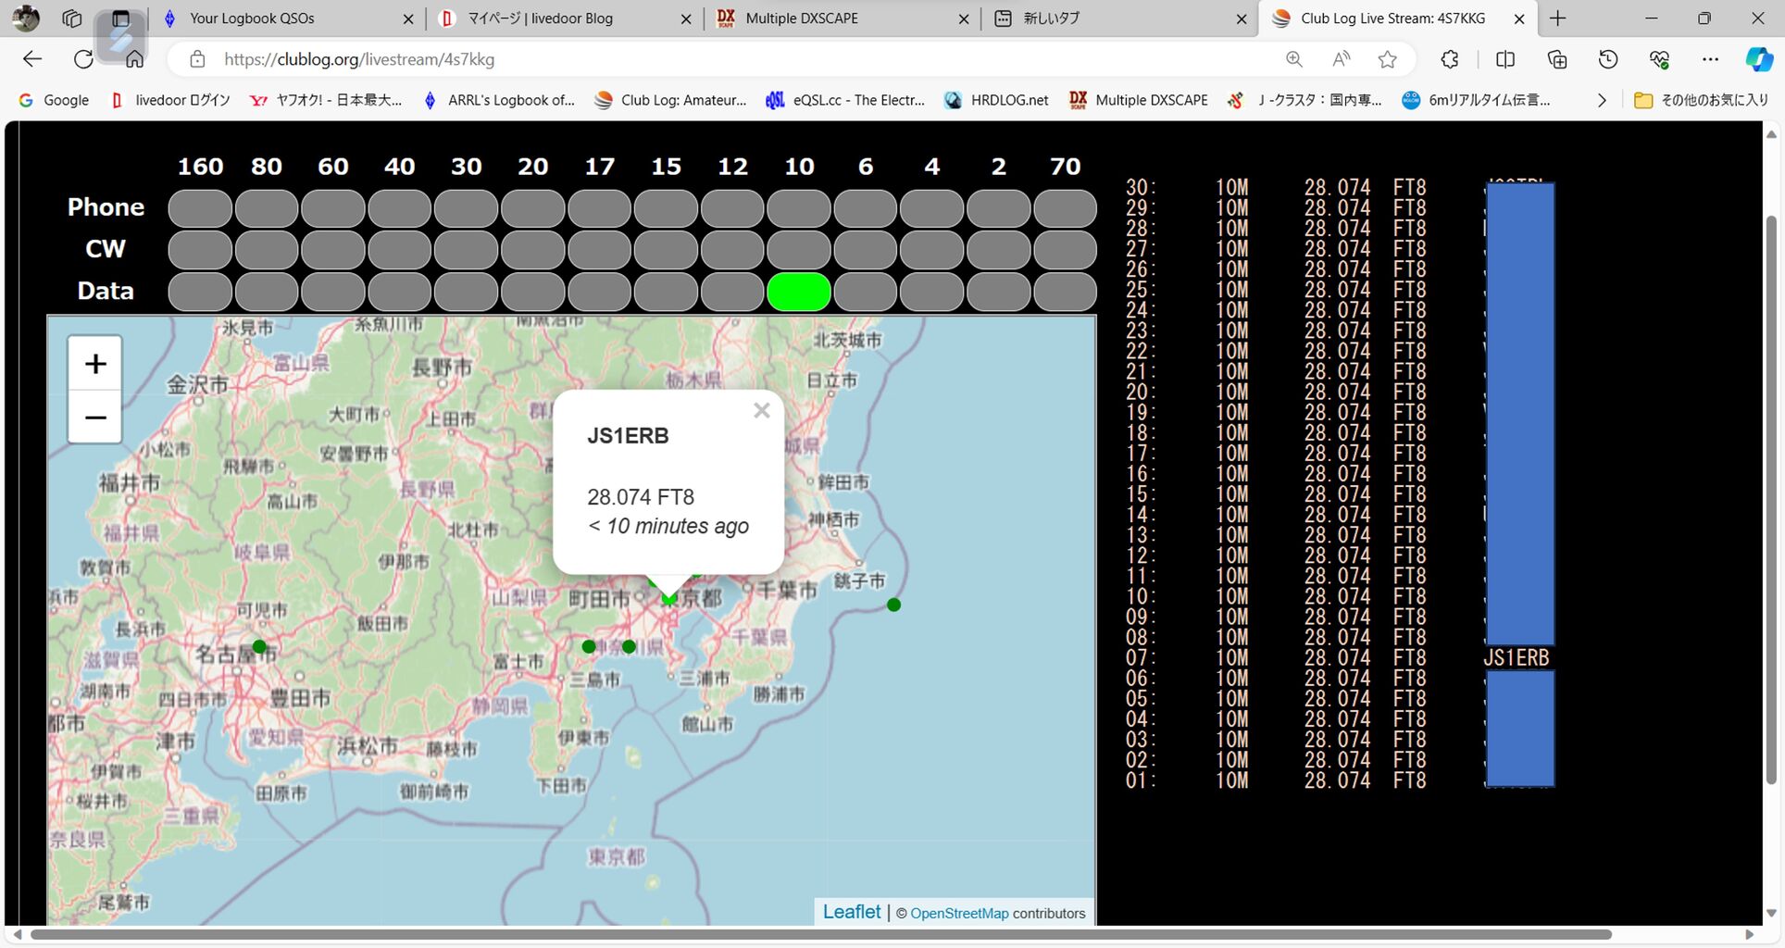Image resolution: width=1785 pixels, height=948 pixels.
Task: Click the green Data 10m band indicator
Action: click(799, 292)
